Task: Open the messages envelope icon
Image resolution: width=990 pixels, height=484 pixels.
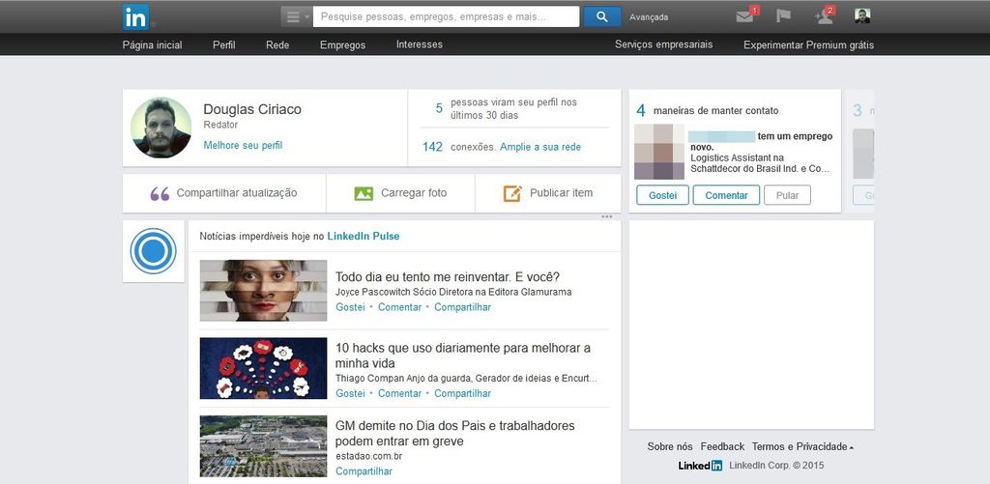Action: [x=745, y=17]
